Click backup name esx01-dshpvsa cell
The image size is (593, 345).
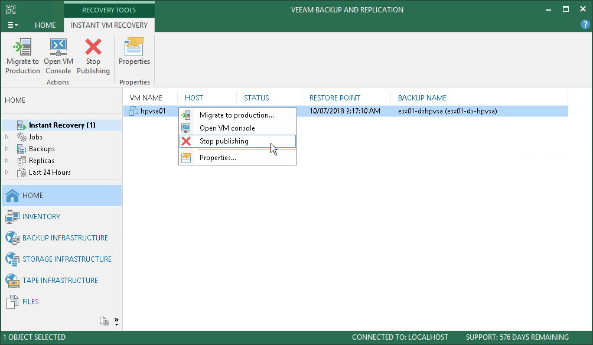tap(447, 111)
